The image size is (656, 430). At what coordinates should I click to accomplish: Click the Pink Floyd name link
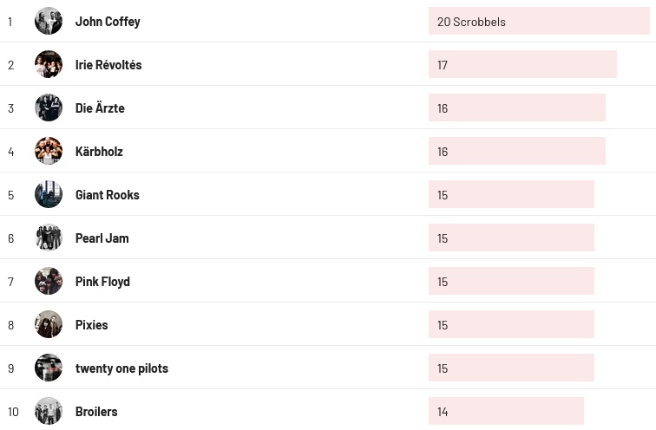pos(102,282)
